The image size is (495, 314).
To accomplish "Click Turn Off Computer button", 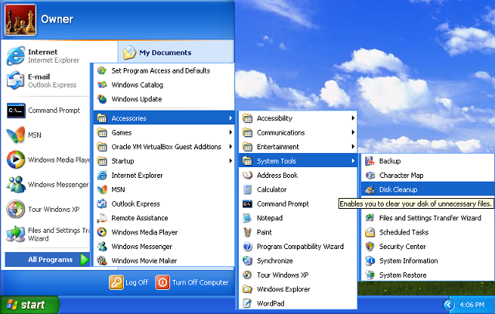I will (x=192, y=282).
